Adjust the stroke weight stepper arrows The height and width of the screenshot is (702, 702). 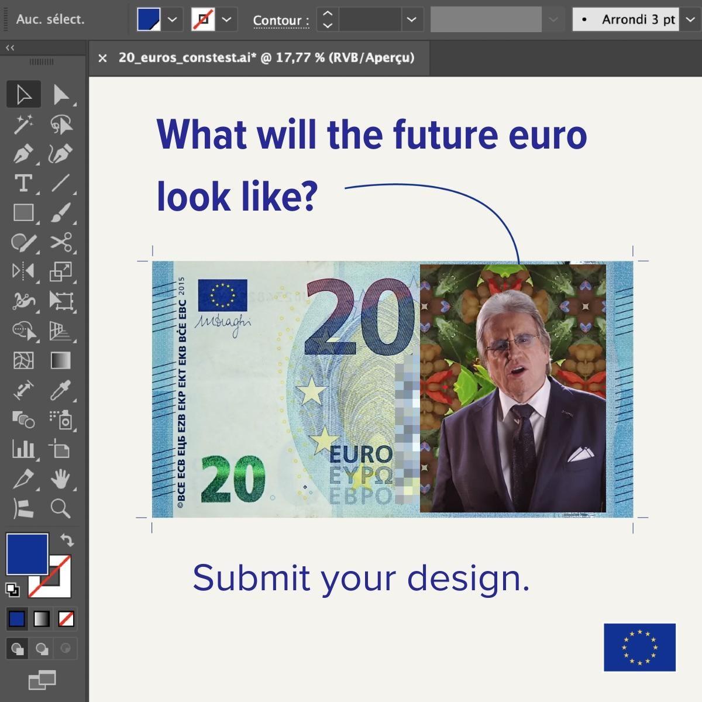[328, 20]
